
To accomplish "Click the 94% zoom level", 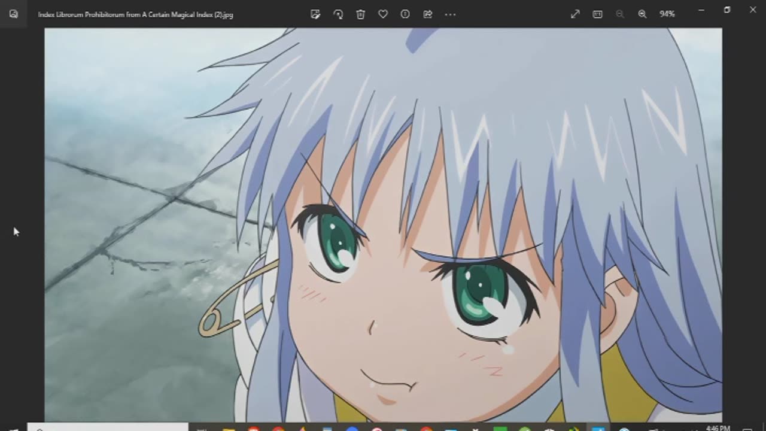I will (667, 14).
